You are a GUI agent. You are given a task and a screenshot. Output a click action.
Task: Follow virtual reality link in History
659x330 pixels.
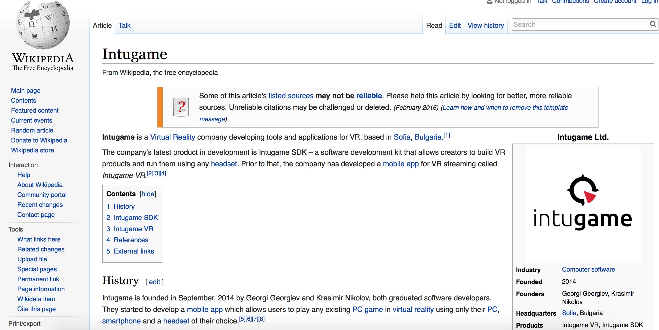coord(413,310)
